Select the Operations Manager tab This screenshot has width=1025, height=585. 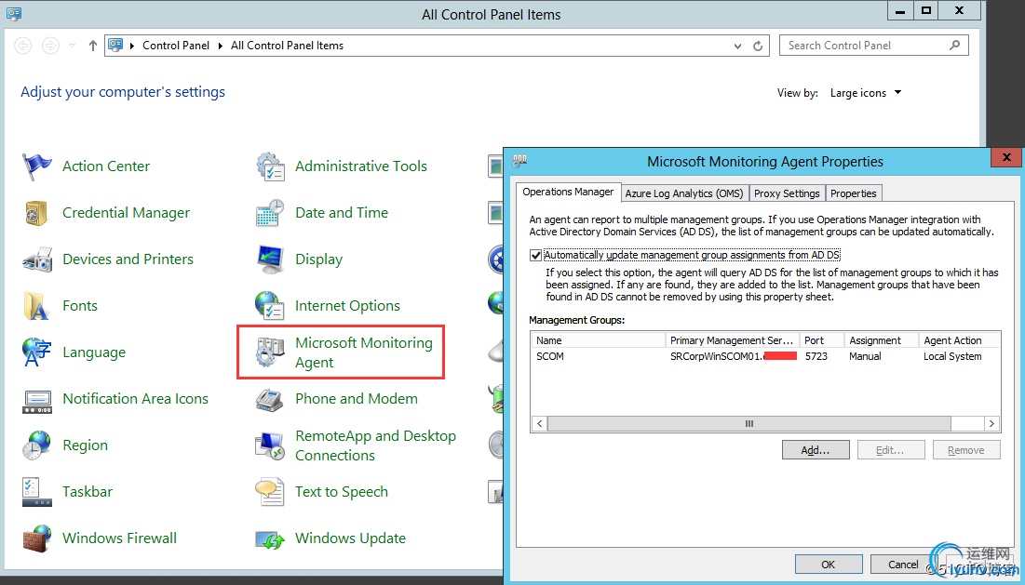568,192
